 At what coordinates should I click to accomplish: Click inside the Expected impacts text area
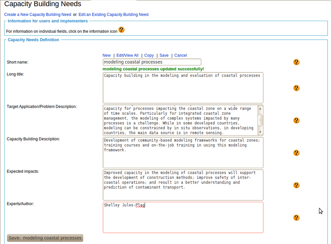coord(182,185)
